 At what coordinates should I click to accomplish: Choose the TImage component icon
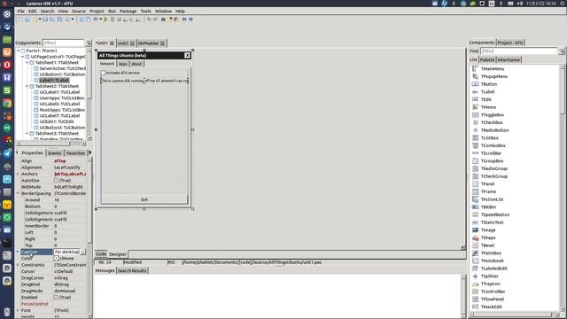click(475, 230)
